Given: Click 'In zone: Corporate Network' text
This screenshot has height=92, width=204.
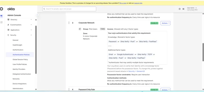Looking at the screenshot, I should tap(90, 37).
